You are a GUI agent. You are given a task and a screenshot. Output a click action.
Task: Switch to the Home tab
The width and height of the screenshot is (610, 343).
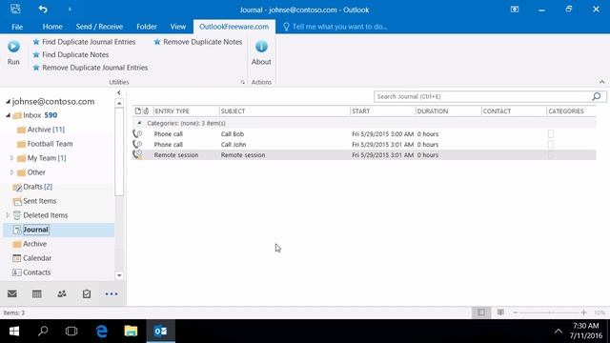click(52, 27)
